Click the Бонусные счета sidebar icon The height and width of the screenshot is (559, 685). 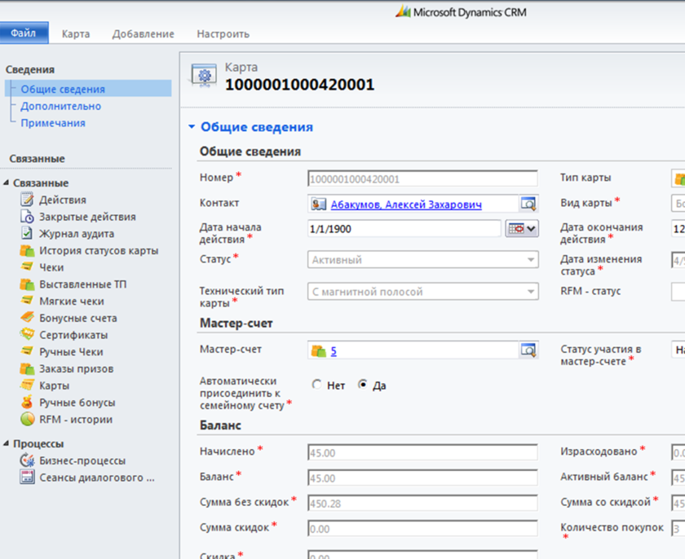(27, 318)
